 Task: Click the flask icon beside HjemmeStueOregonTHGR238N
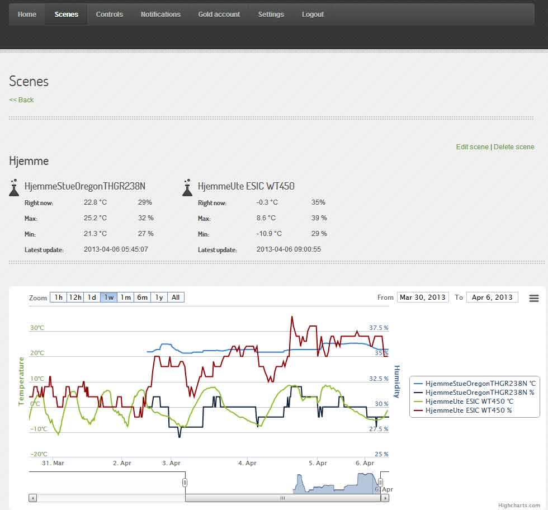click(x=14, y=188)
